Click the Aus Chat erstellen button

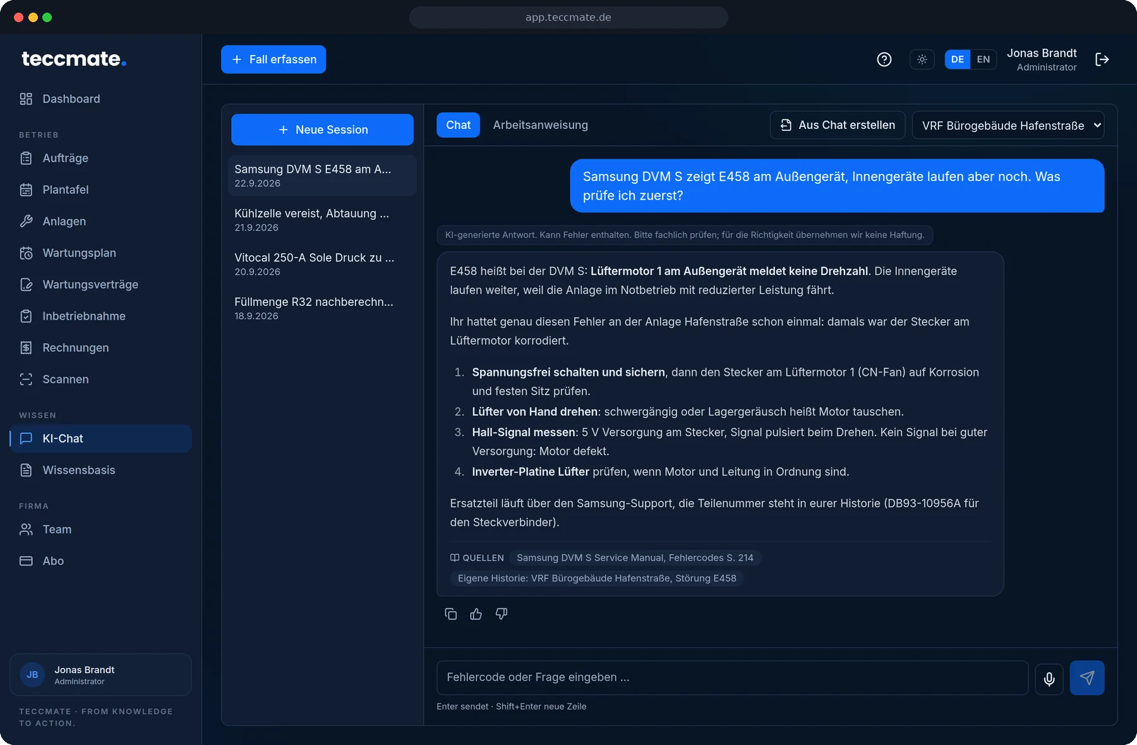point(838,125)
